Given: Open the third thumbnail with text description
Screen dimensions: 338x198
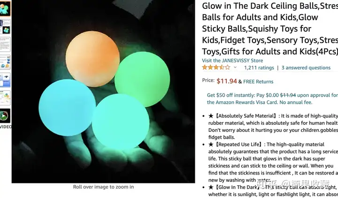Looking at the screenshot, I should pyautogui.click(x=5, y=45).
